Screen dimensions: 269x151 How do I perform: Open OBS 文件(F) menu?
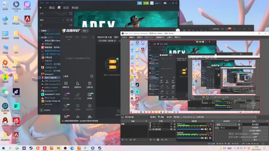124,37
